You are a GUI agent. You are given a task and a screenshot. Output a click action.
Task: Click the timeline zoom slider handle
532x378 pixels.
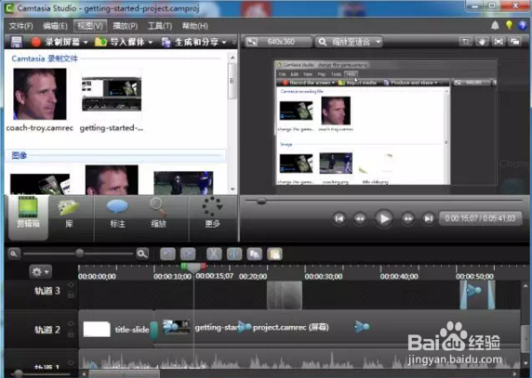(80, 253)
